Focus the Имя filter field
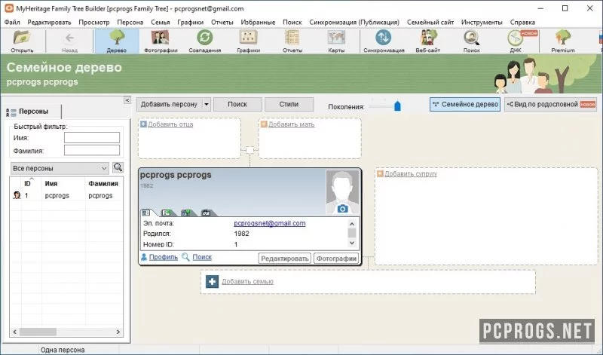This screenshot has width=603, height=355. pos(92,138)
